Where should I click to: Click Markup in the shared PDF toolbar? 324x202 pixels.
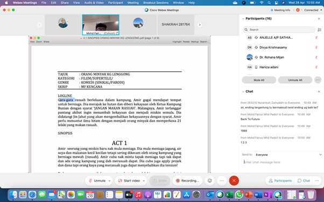[195, 42]
